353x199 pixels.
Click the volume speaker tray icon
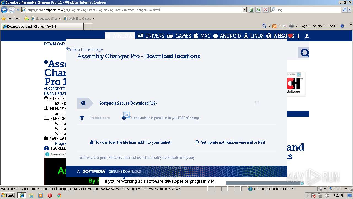click(x=327, y=195)
